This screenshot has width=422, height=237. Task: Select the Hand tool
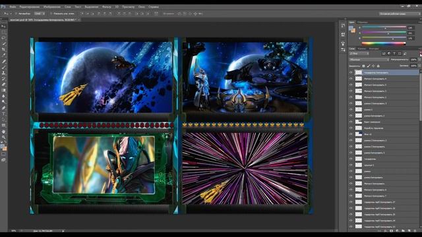pyautogui.click(x=3, y=132)
